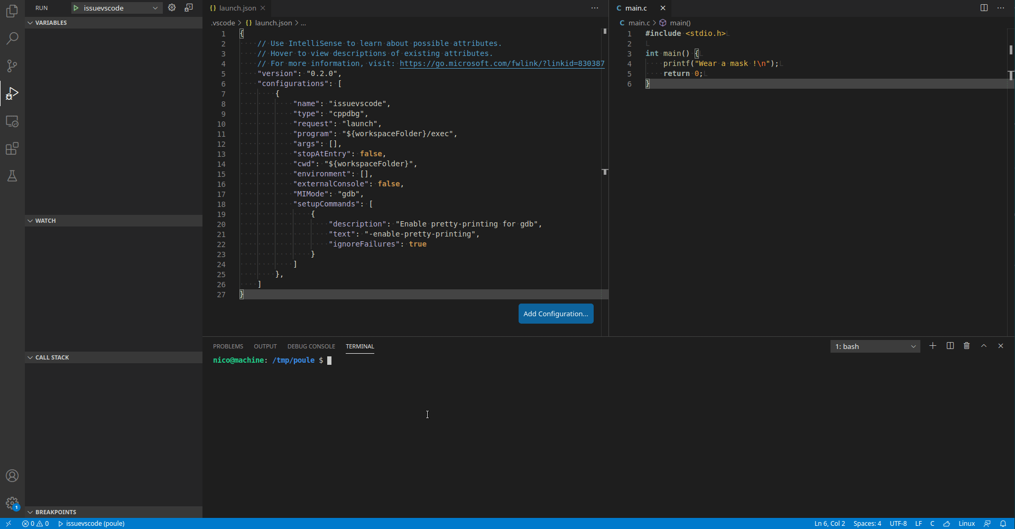Switch to the DEBUG CONSOLE tab
Screen dimensions: 1015x529
point(311,346)
